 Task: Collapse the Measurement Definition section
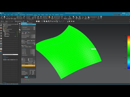(25, 31)
